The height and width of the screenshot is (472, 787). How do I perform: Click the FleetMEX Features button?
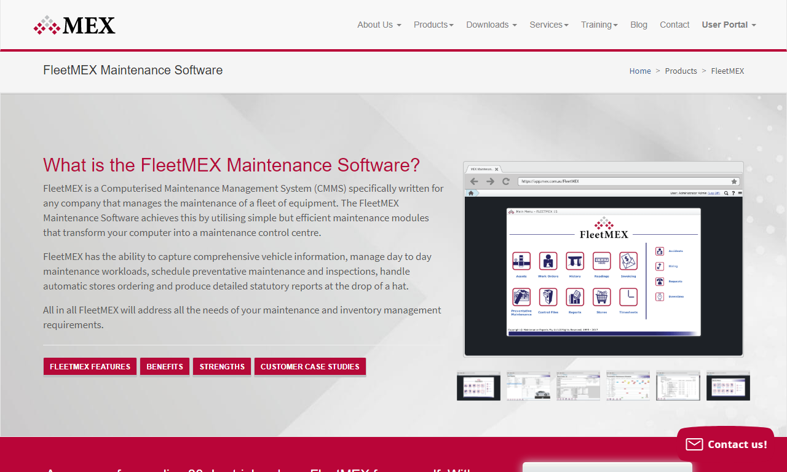[90, 366]
